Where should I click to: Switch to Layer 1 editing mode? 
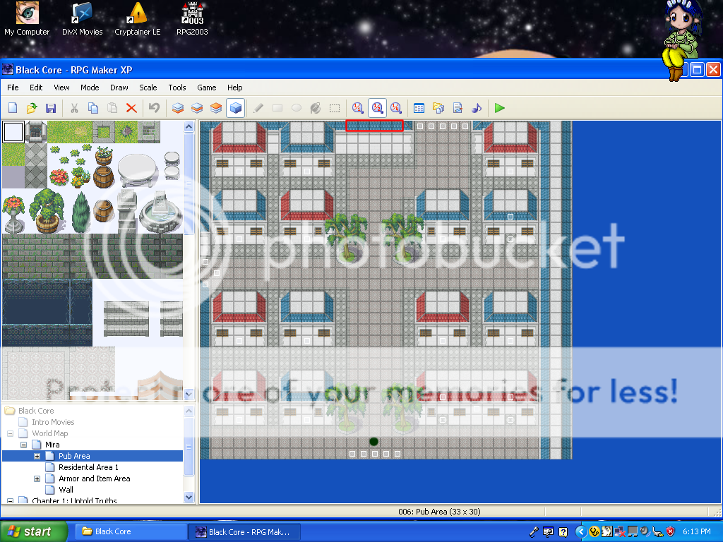point(178,108)
